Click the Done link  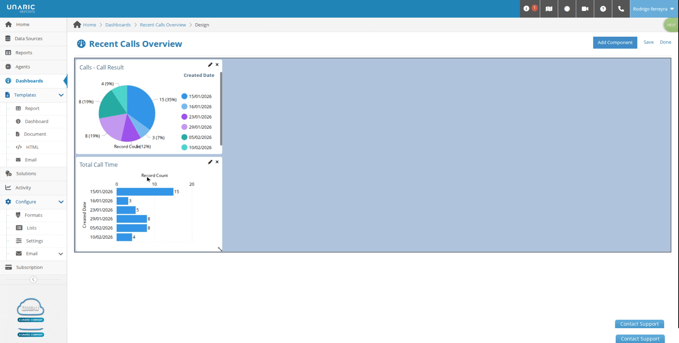[666, 42]
